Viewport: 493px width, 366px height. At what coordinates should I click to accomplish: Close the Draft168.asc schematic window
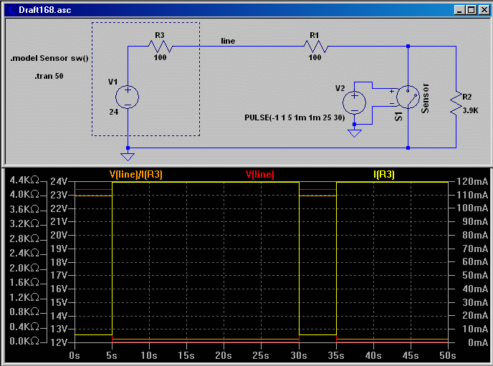(484, 10)
